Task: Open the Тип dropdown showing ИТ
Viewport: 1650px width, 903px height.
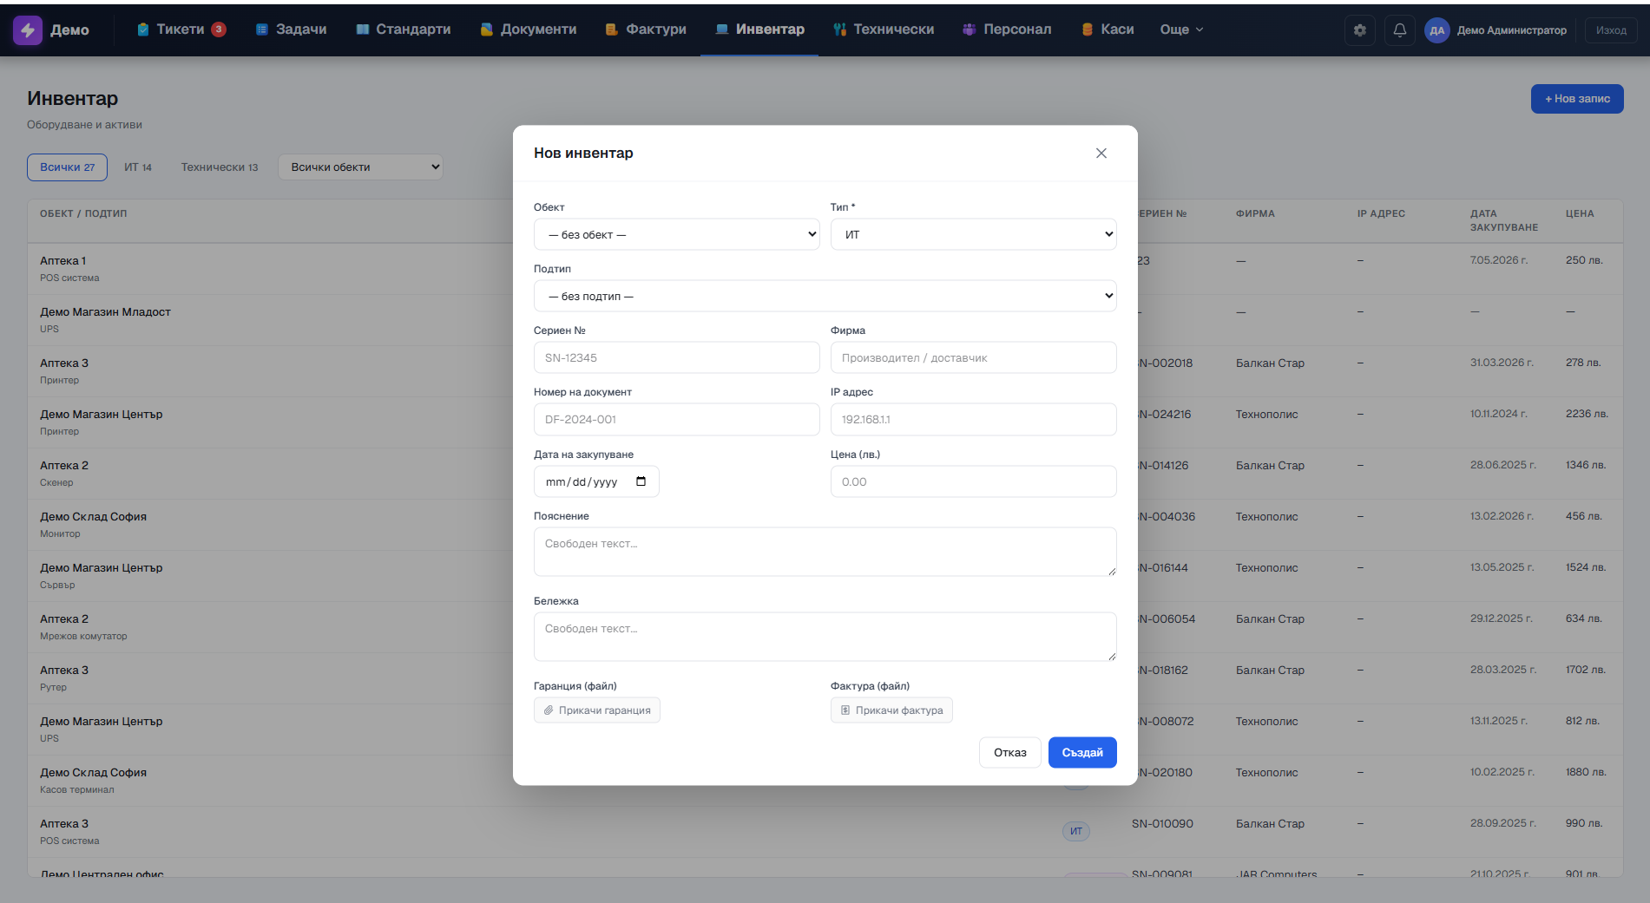Action: coord(973,234)
